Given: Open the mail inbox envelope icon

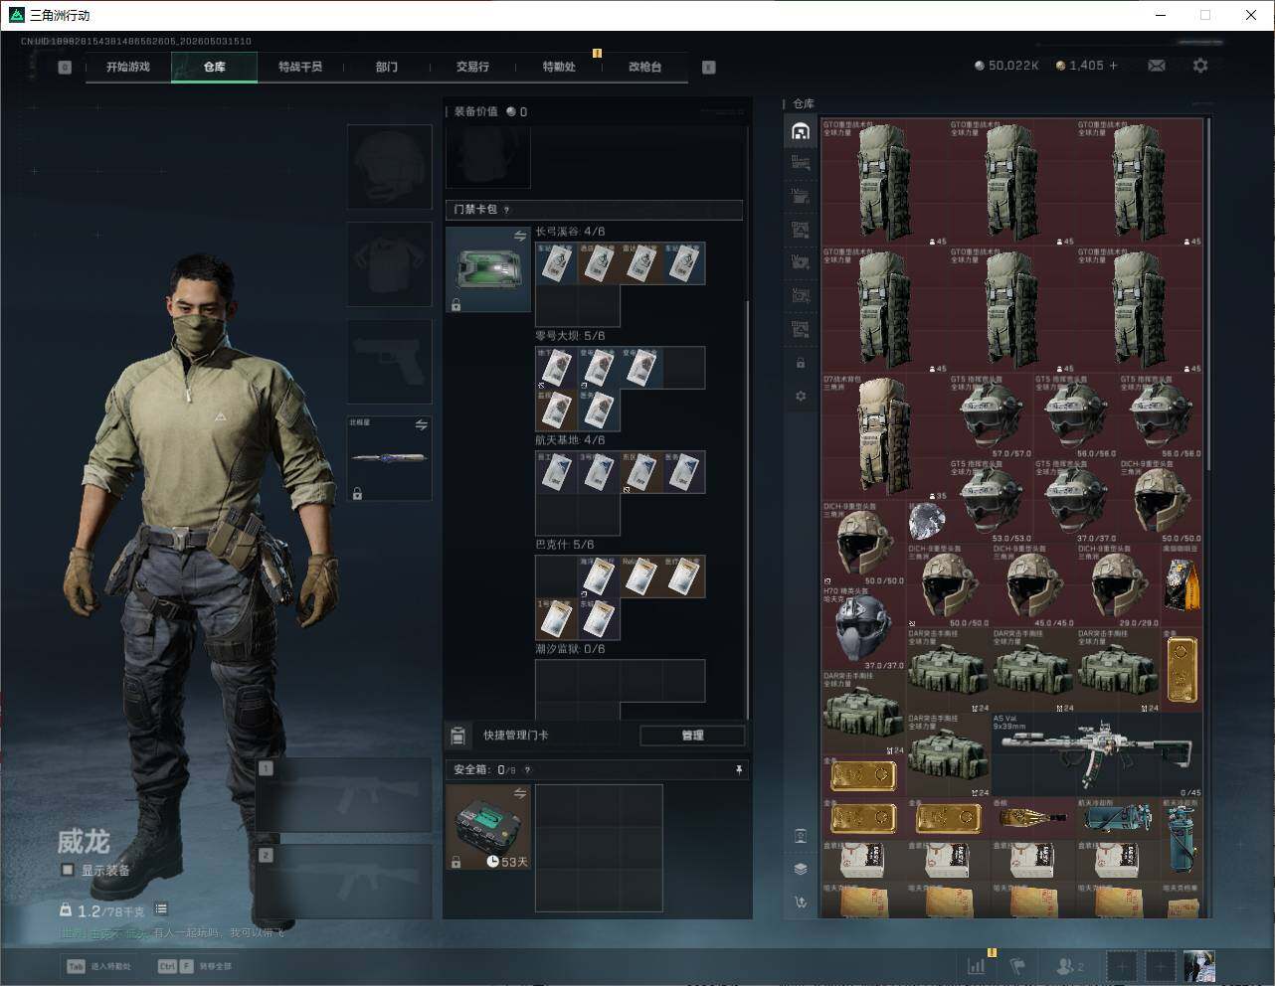Looking at the screenshot, I should (1156, 66).
